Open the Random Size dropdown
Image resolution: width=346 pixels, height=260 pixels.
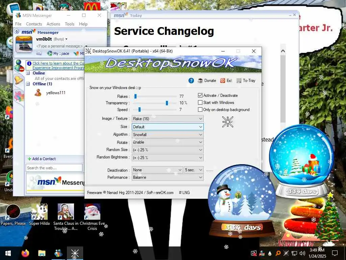pos(168,150)
